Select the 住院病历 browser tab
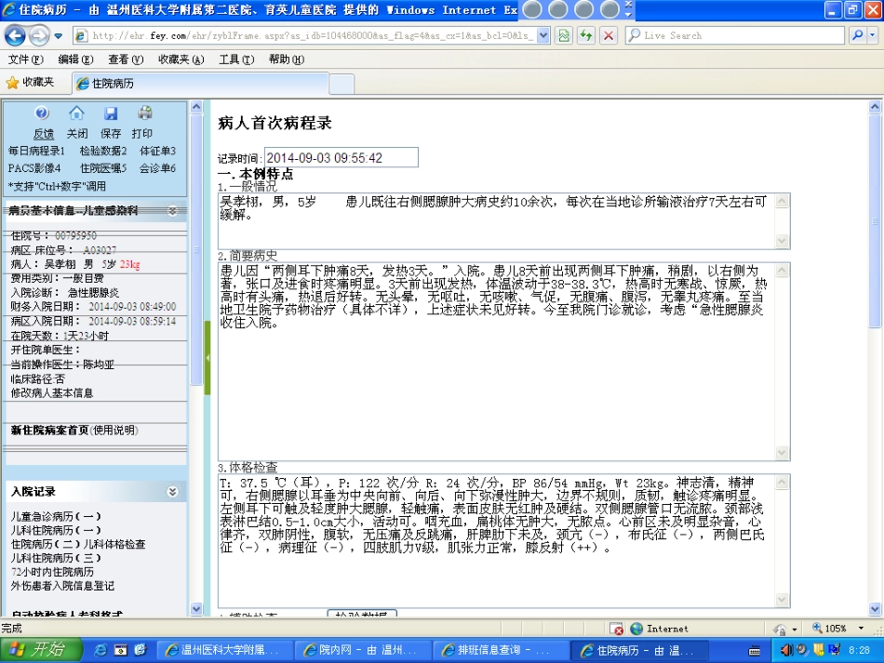Screen dimensions: 884x663 (x=200, y=84)
